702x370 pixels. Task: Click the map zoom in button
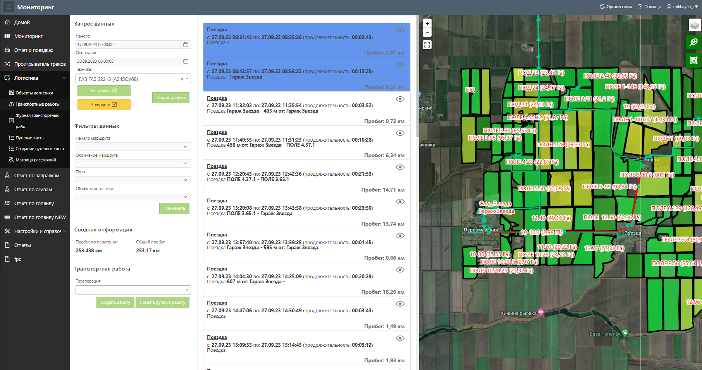point(427,23)
